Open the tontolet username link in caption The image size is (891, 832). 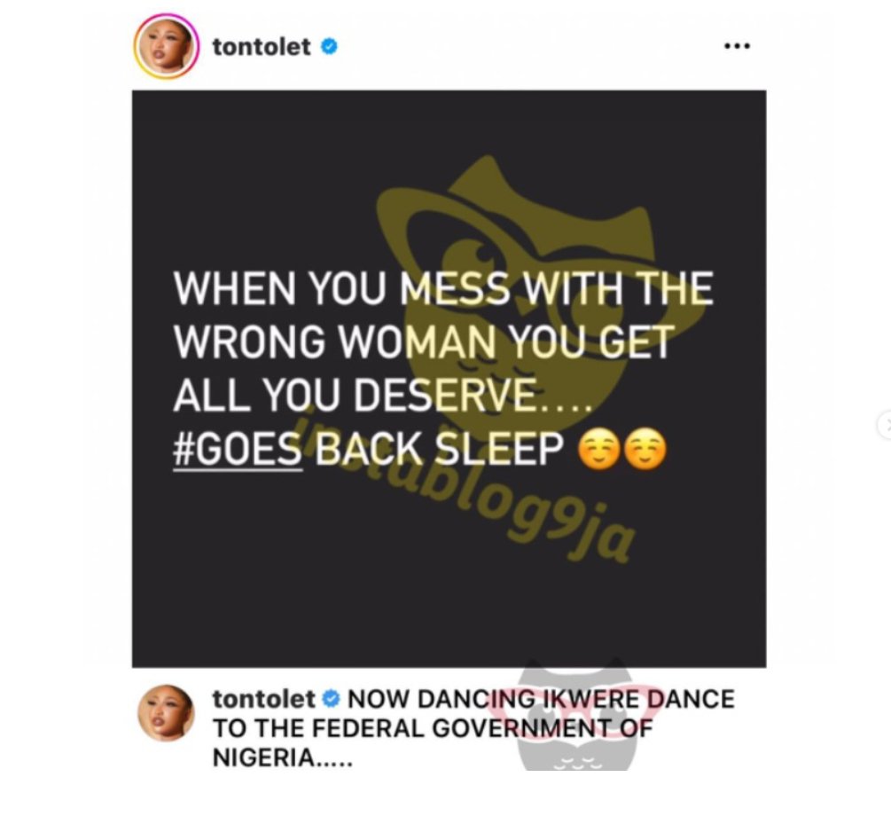[x=263, y=698]
